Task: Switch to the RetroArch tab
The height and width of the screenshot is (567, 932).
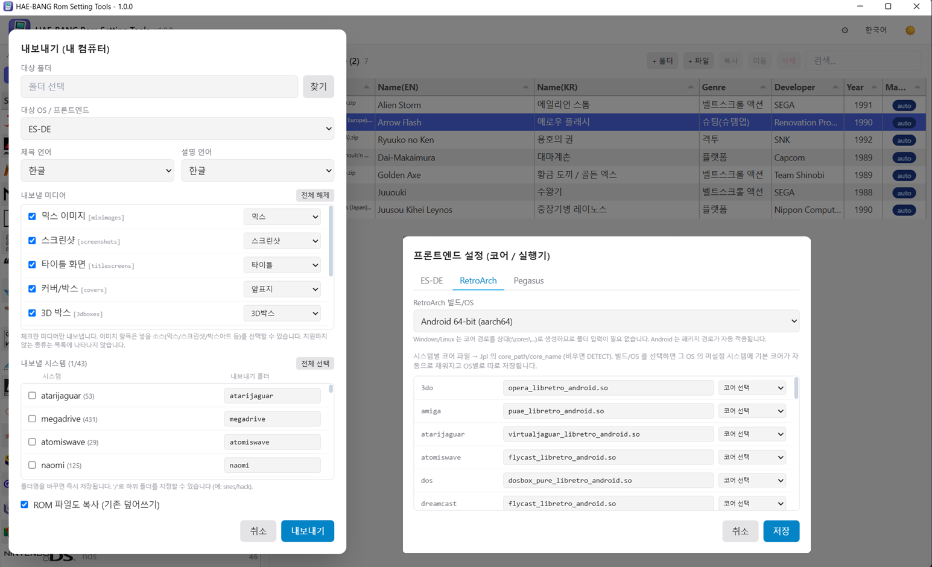Action: pos(478,280)
